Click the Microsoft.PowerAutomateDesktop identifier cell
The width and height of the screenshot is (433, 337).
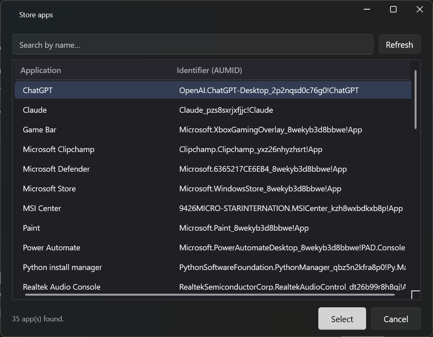pyautogui.click(x=292, y=248)
